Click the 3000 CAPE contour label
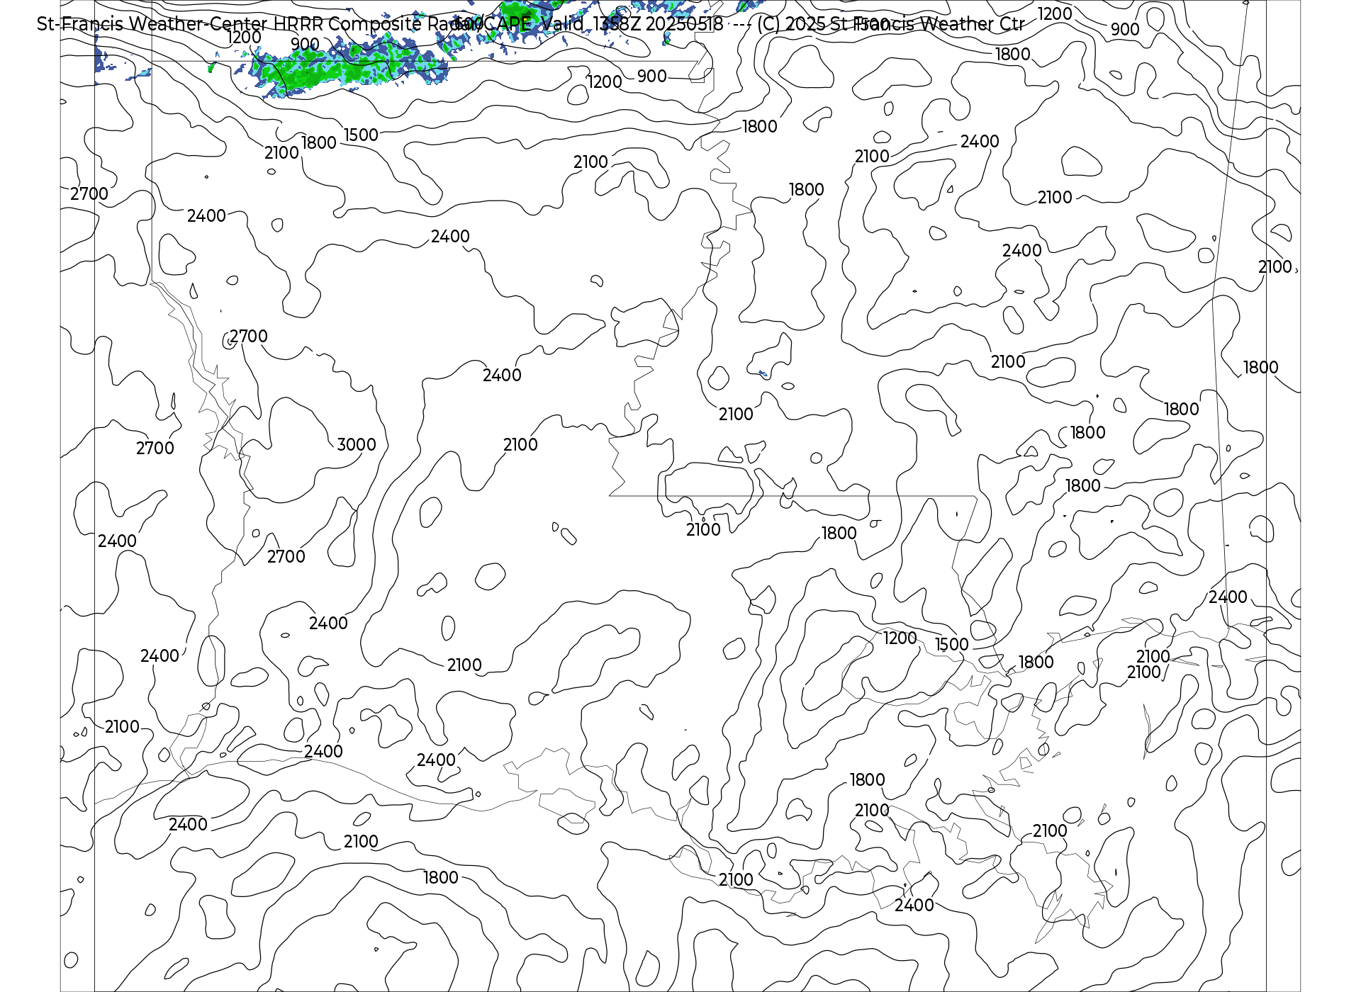1361x992 pixels. pyautogui.click(x=357, y=444)
